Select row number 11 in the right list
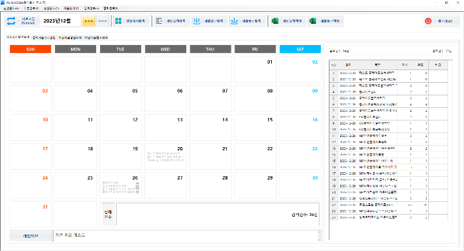 coord(388,136)
